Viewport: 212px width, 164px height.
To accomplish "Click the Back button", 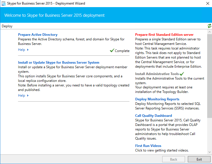I will click(174, 159).
